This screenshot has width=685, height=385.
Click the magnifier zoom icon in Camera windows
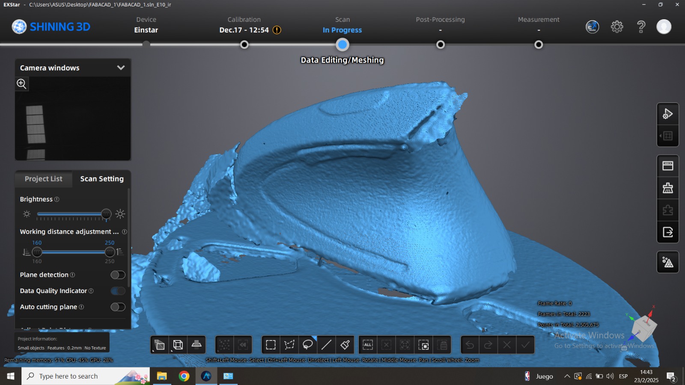pos(22,83)
